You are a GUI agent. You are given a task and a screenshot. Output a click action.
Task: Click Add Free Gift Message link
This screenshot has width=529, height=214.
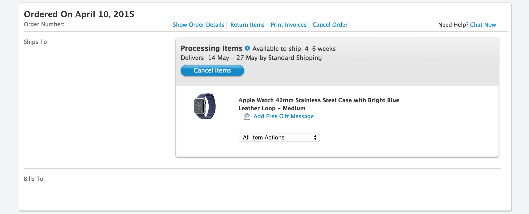click(x=283, y=116)
